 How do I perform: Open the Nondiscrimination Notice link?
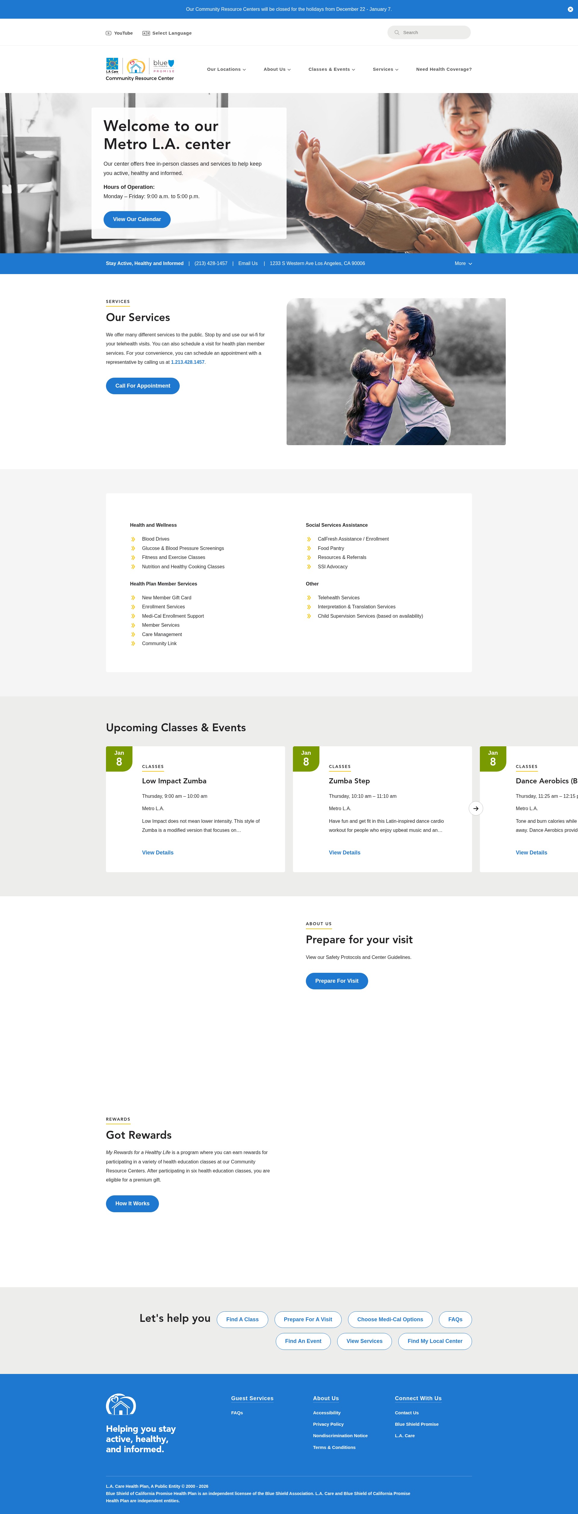click(x=340, y=1436)
